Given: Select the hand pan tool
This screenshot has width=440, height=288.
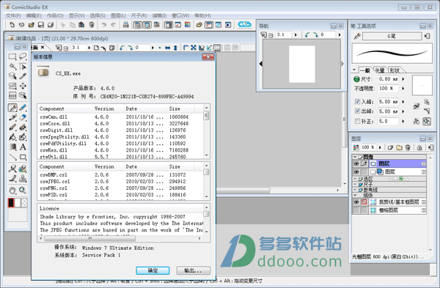Looking at the screenshot, I should 12,191.
